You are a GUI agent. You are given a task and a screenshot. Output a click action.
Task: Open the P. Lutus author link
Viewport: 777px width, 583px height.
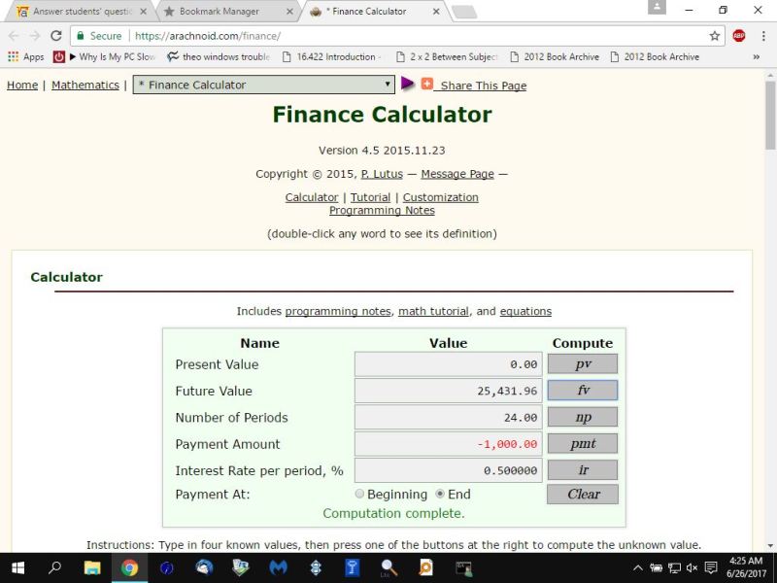(382, 174)
